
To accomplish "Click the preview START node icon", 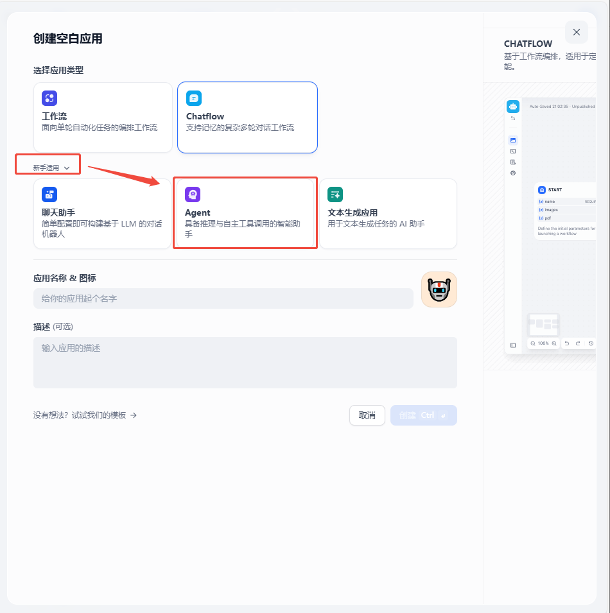I will (542, 190).
